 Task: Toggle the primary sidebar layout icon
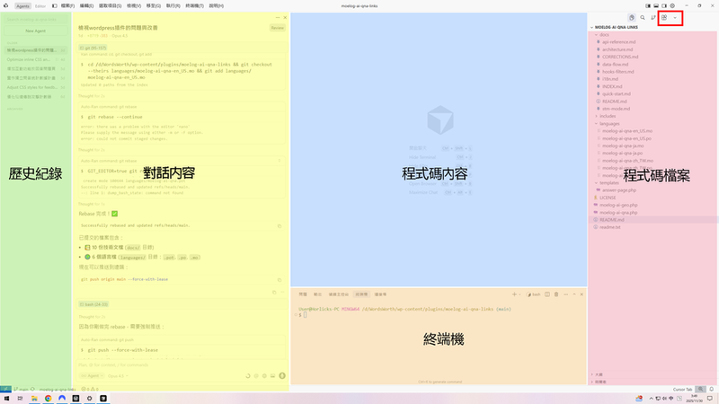click(648, 6)
